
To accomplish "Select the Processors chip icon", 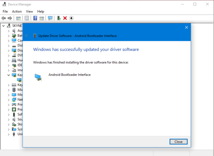I will [14, 110].
